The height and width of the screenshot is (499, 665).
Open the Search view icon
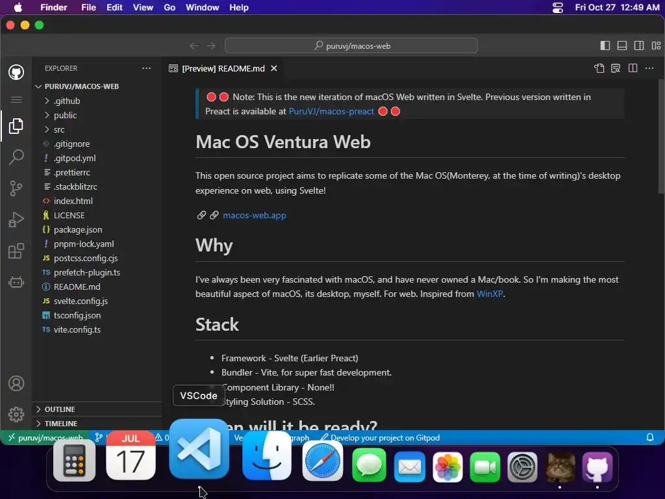click(16, 157)
